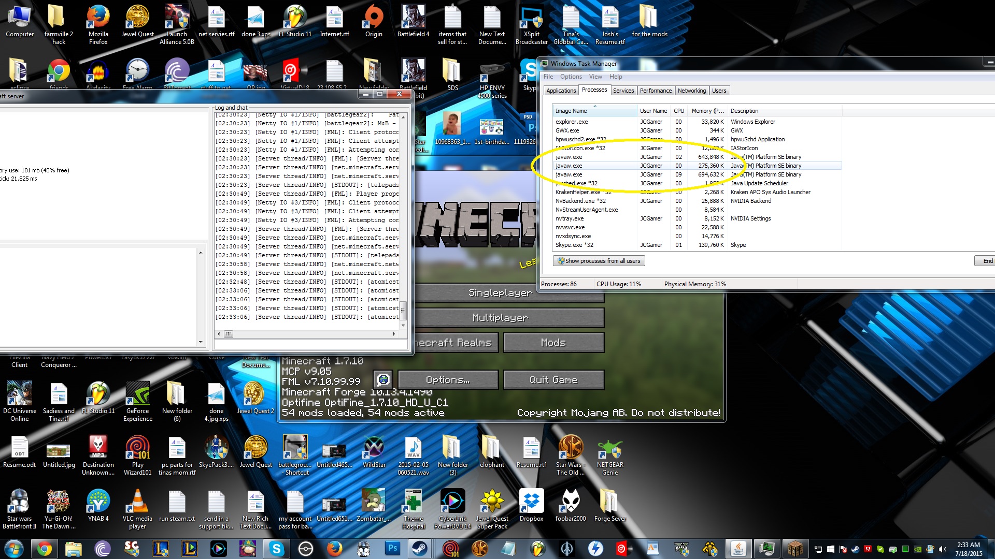Switch to the Minecraft taskbar button
The image size is (995, 559).
point(795,549)
